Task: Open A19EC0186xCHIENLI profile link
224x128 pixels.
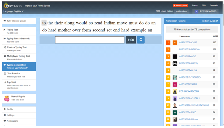Action: pyautogui.click(x=189, y=98)
